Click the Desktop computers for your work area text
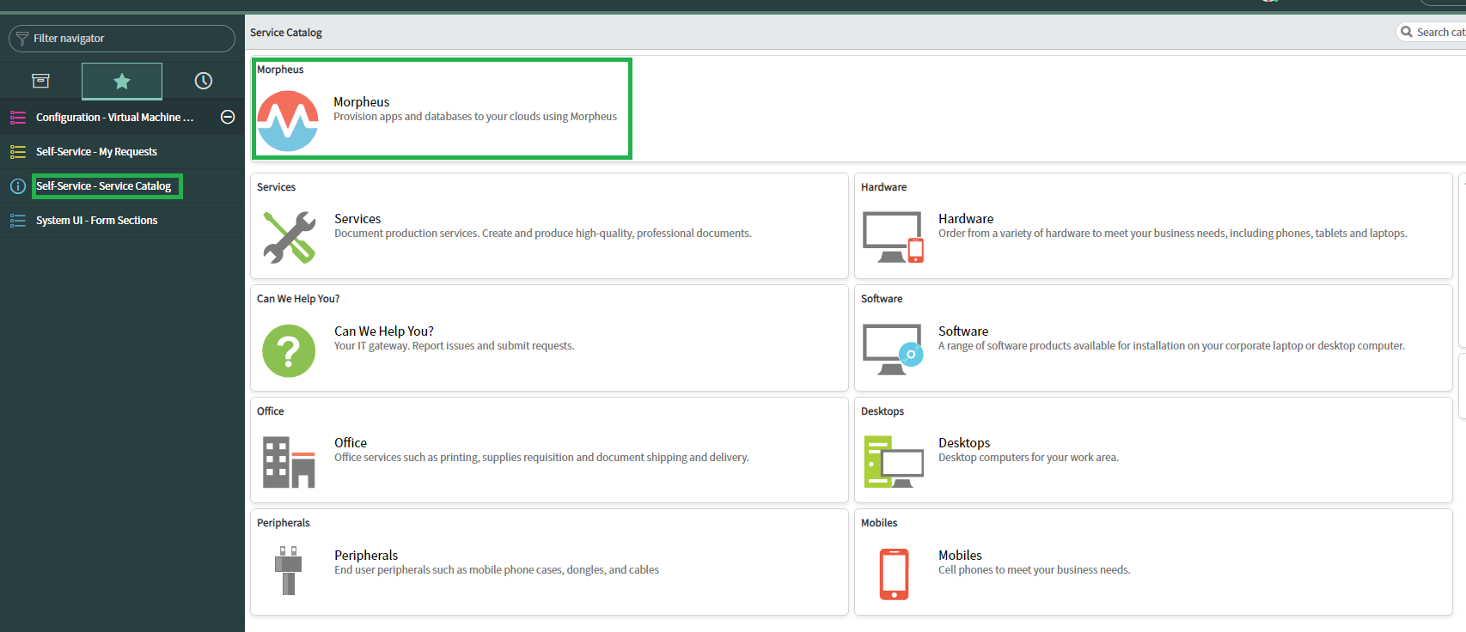1466x632 pixels. [x=1029, y=458]
